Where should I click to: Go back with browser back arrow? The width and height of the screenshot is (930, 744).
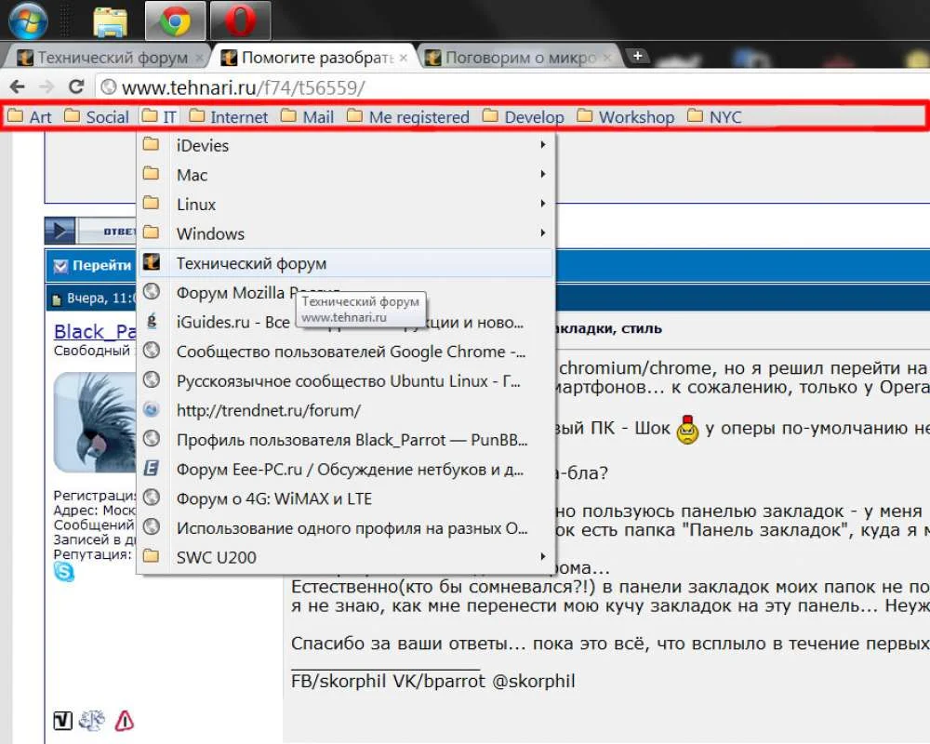point(17,87)
